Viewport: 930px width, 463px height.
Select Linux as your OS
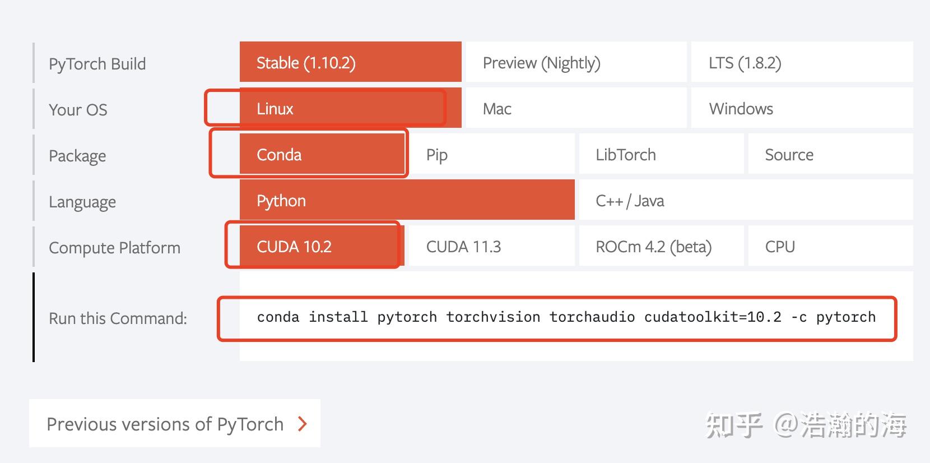350,109
